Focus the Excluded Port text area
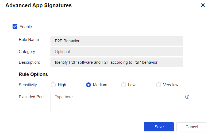208x133 pixels. (117, 102)
